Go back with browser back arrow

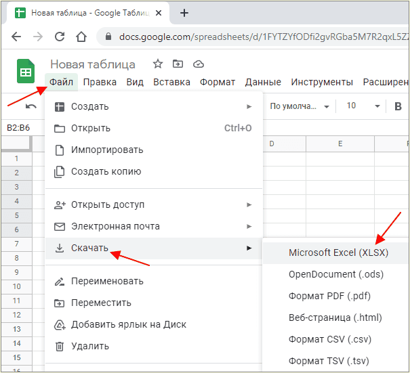[x=16, y=37]
